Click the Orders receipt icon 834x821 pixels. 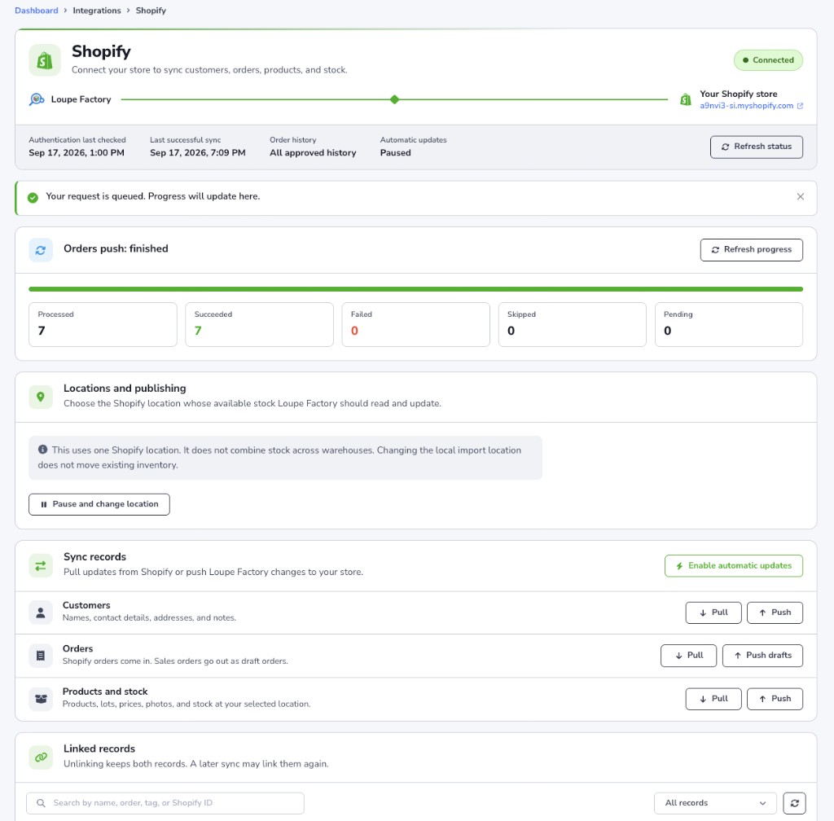(x=41, y=656)
